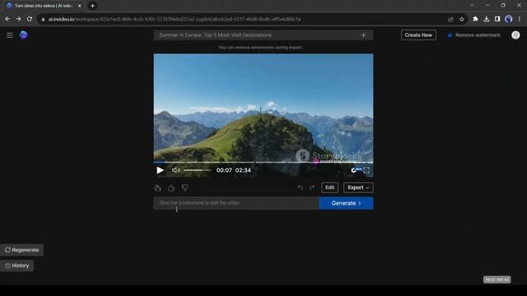Open browser extensions puzzle icon

(475, 19)
